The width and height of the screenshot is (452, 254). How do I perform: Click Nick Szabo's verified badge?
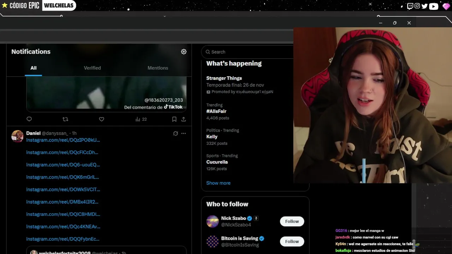click(x=250, y=218)
